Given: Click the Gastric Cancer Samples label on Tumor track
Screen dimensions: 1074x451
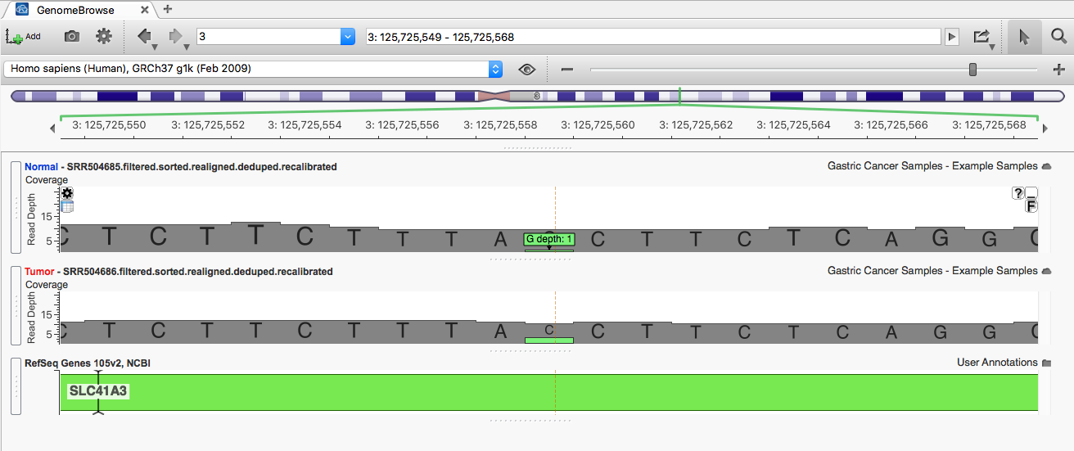Looking at the screenshot, I should pyautogui.click(x=932, y=271).
